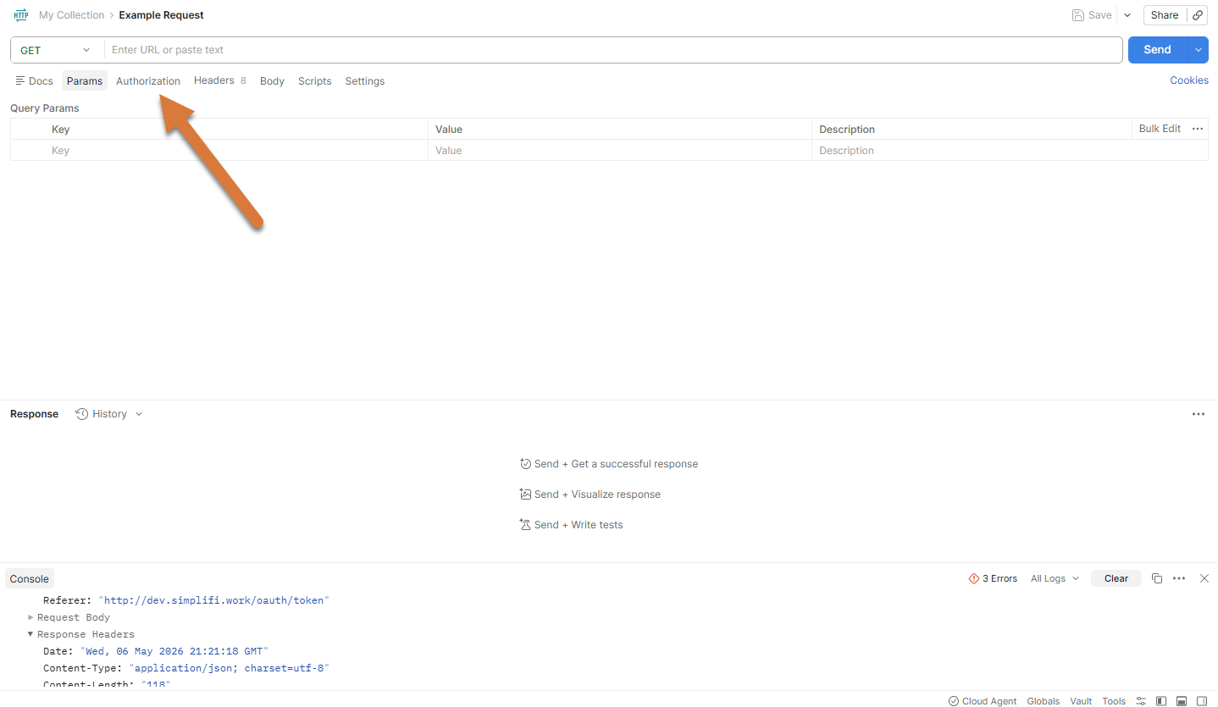Focus the Enter URL input field
This screenshot has height=707, width=1218.
point(613,50)
